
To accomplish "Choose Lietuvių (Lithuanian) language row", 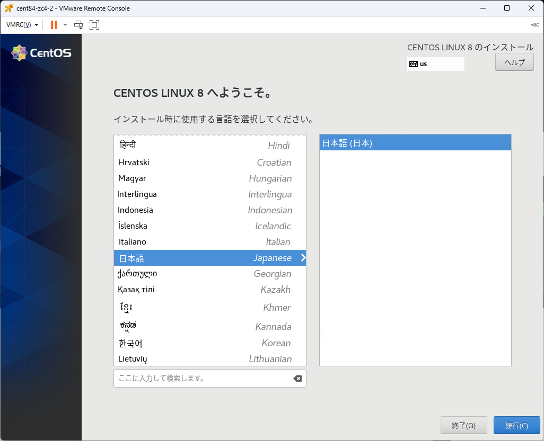I will 210,358.
